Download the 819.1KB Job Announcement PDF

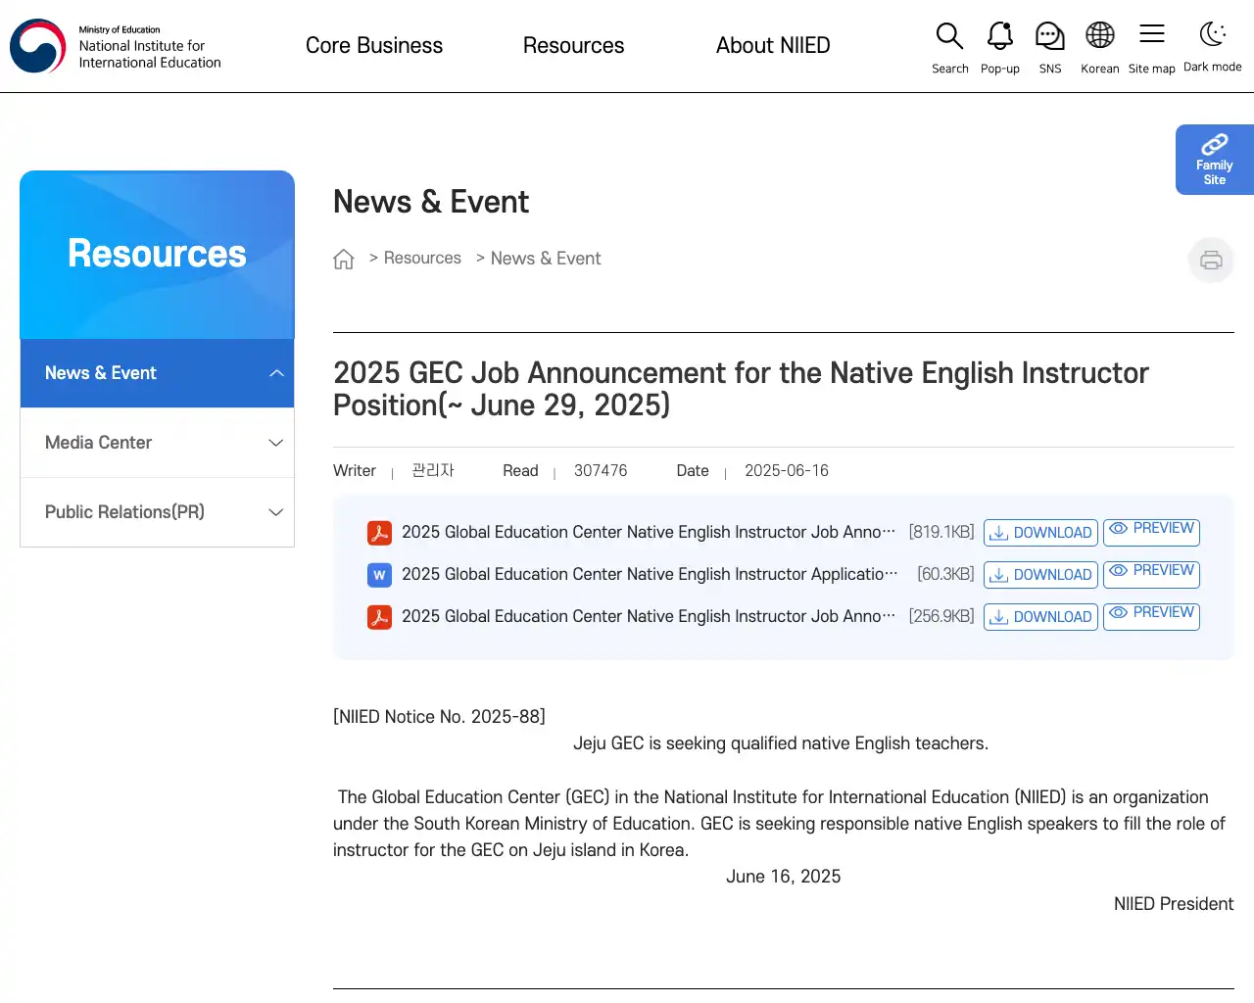1040,533
